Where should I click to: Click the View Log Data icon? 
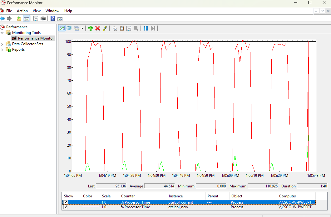tap(69, 28)
